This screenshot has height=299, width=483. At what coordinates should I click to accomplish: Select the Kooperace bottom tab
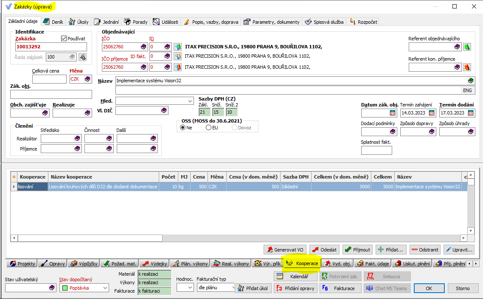(302, 263)
